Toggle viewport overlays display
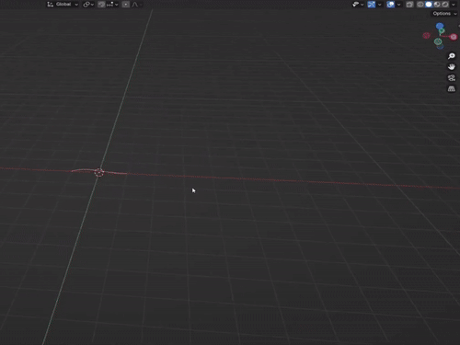Viewport: 460px width, 345px height. [390, 5]
